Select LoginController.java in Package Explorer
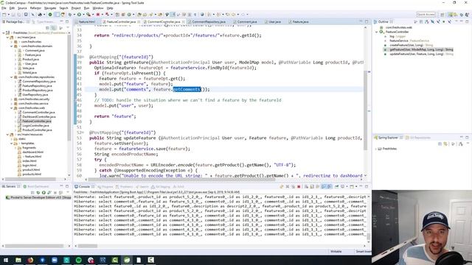The width and height of the screenshot is (472, 265). tap(35, 126)
